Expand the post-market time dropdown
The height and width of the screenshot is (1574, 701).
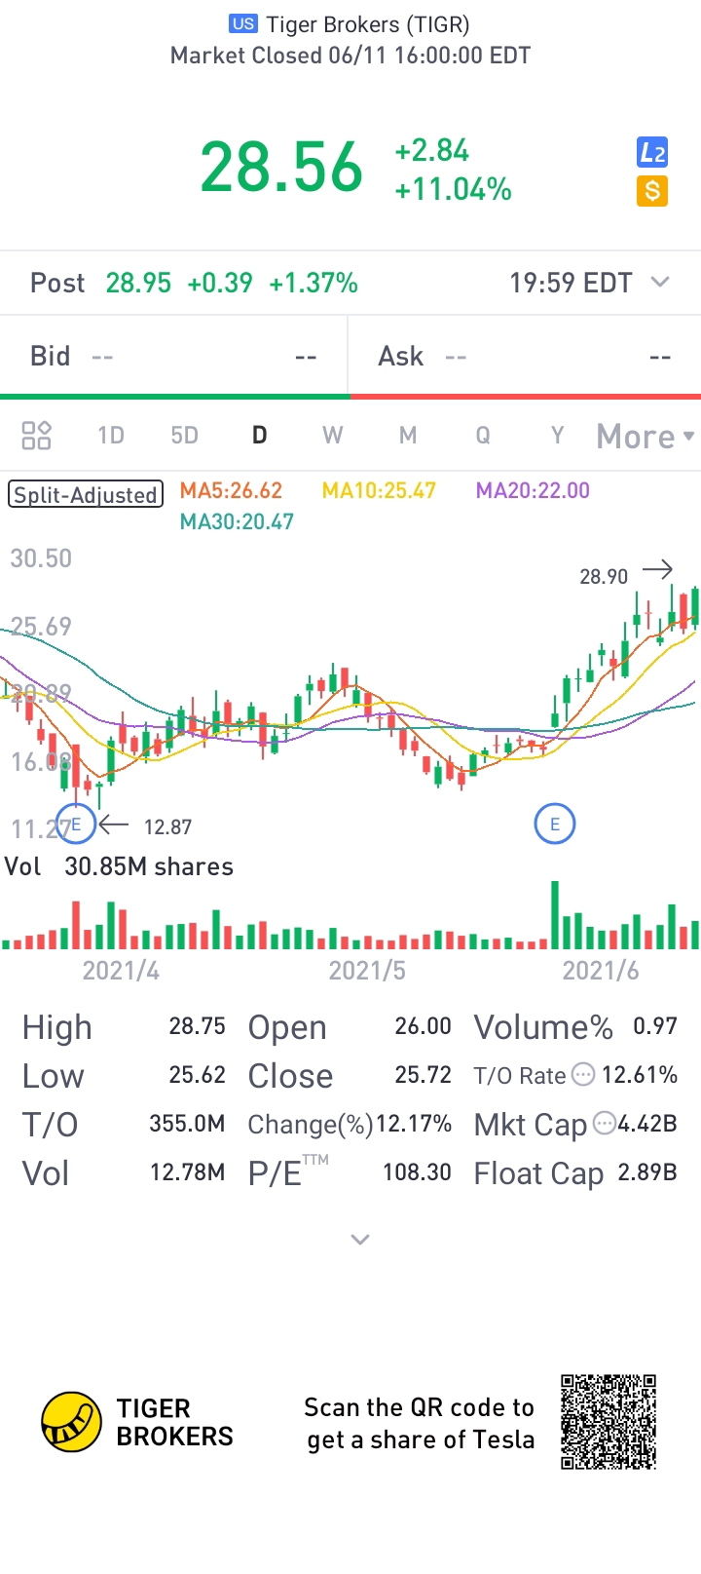tap(660, 283)
